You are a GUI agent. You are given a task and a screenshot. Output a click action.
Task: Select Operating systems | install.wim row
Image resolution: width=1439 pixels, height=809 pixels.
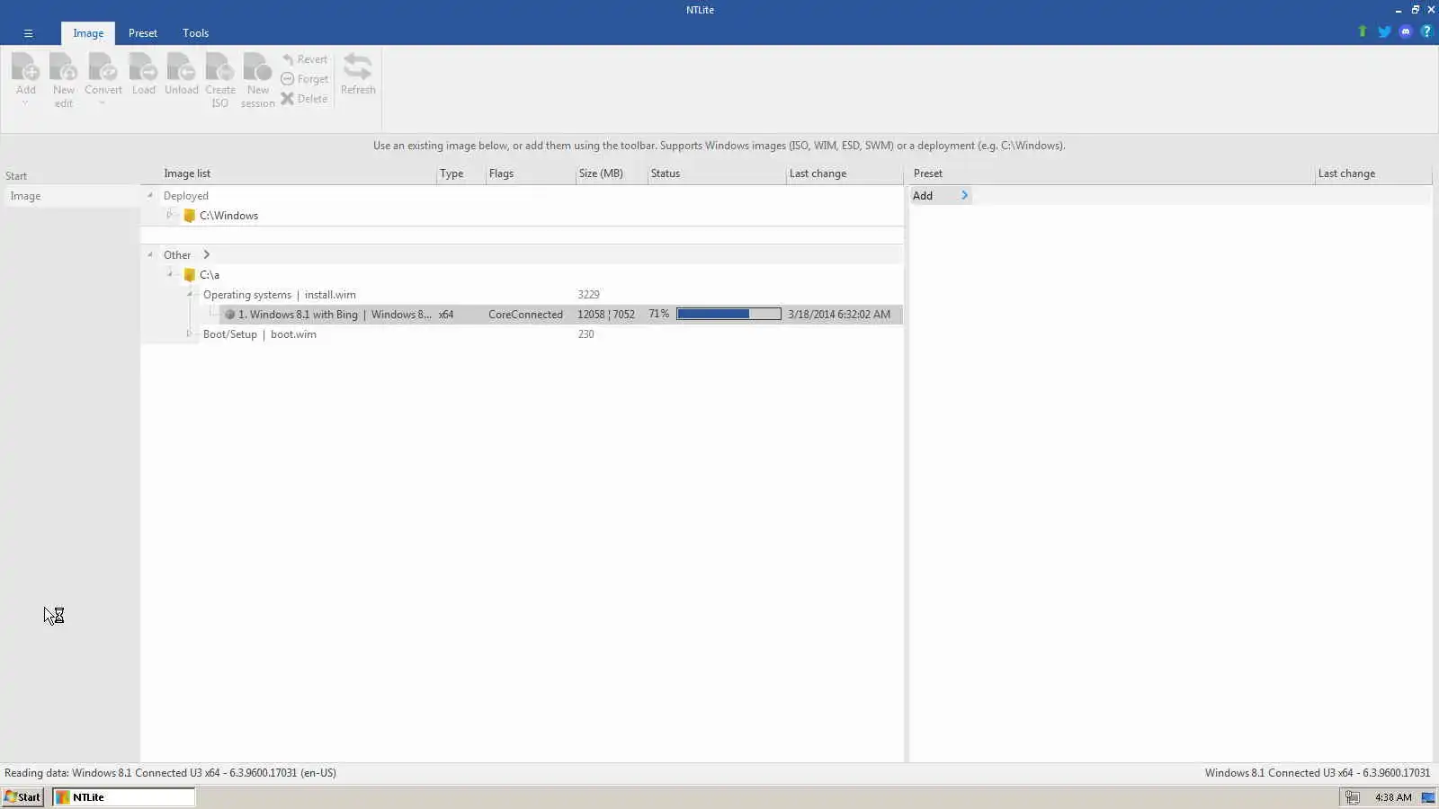click(280, 295)
